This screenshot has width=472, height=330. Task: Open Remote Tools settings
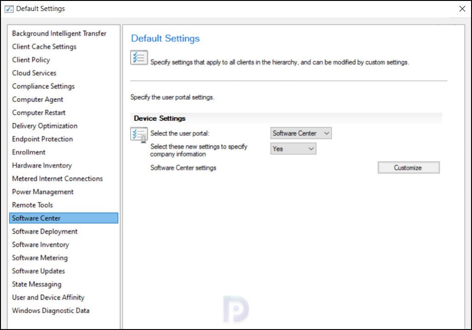click(33, 205)
